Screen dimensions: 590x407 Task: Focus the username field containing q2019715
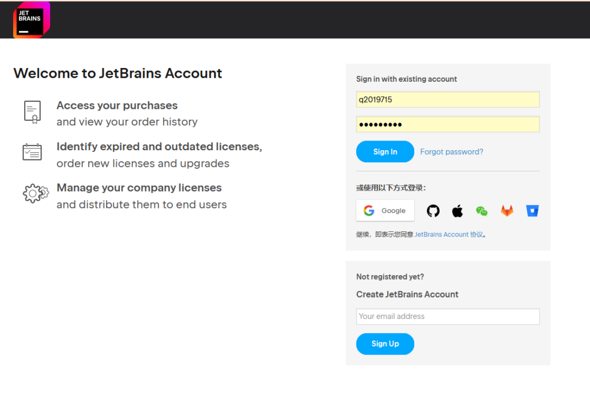(x=448, y=100)
